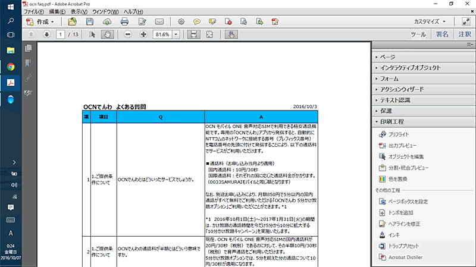Expand the ページ tools section
476x267 pixels.
coord(424,57)
